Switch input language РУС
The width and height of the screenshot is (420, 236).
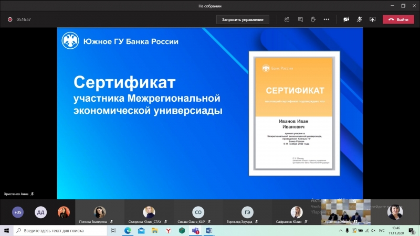pyautogui.click(x=382, y=230)
